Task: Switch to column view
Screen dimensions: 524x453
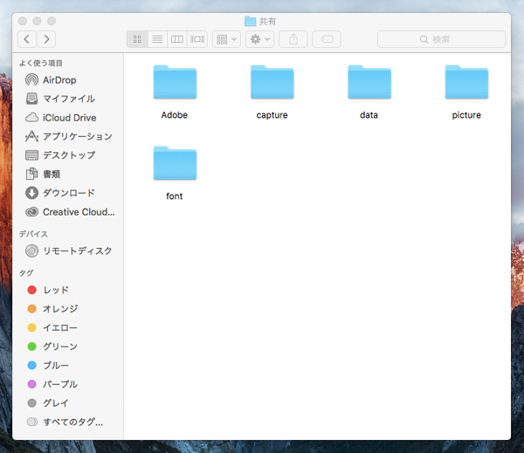Action: [x=177, y=39]
